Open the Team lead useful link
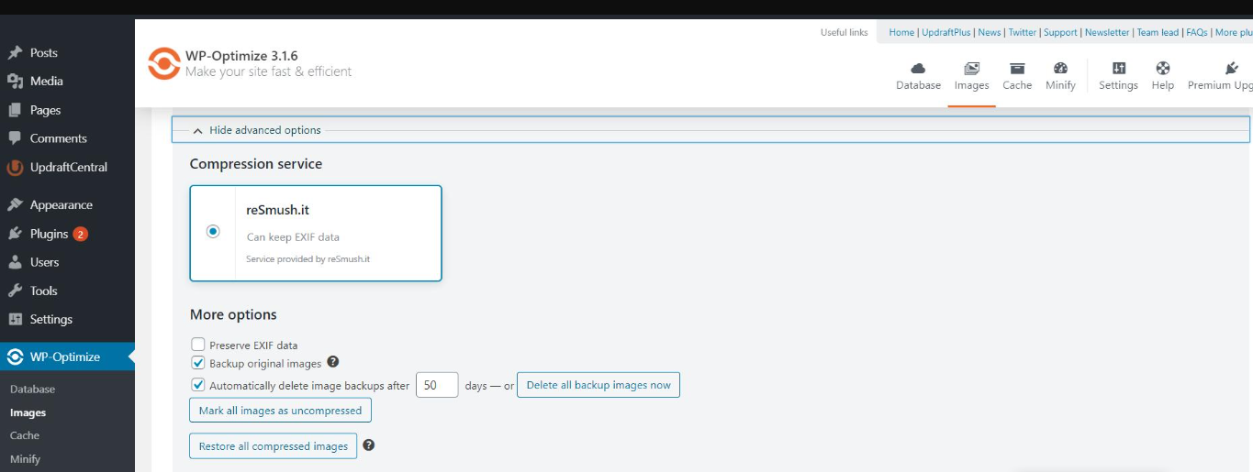The image size is (1253, 472). pos(1158,32)
